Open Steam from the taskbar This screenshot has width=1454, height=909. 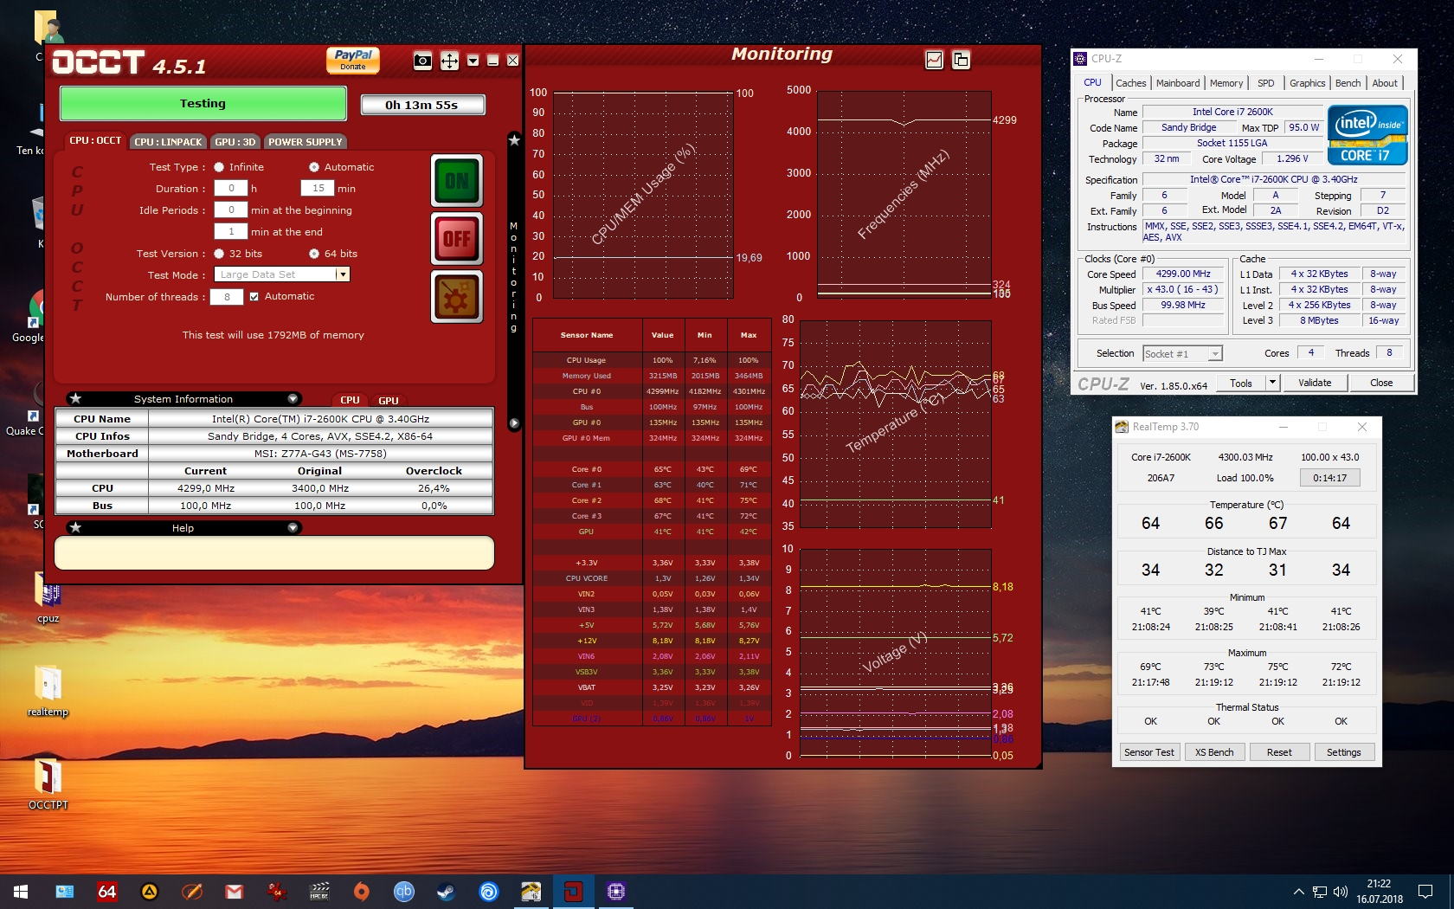tap(447, 892)
